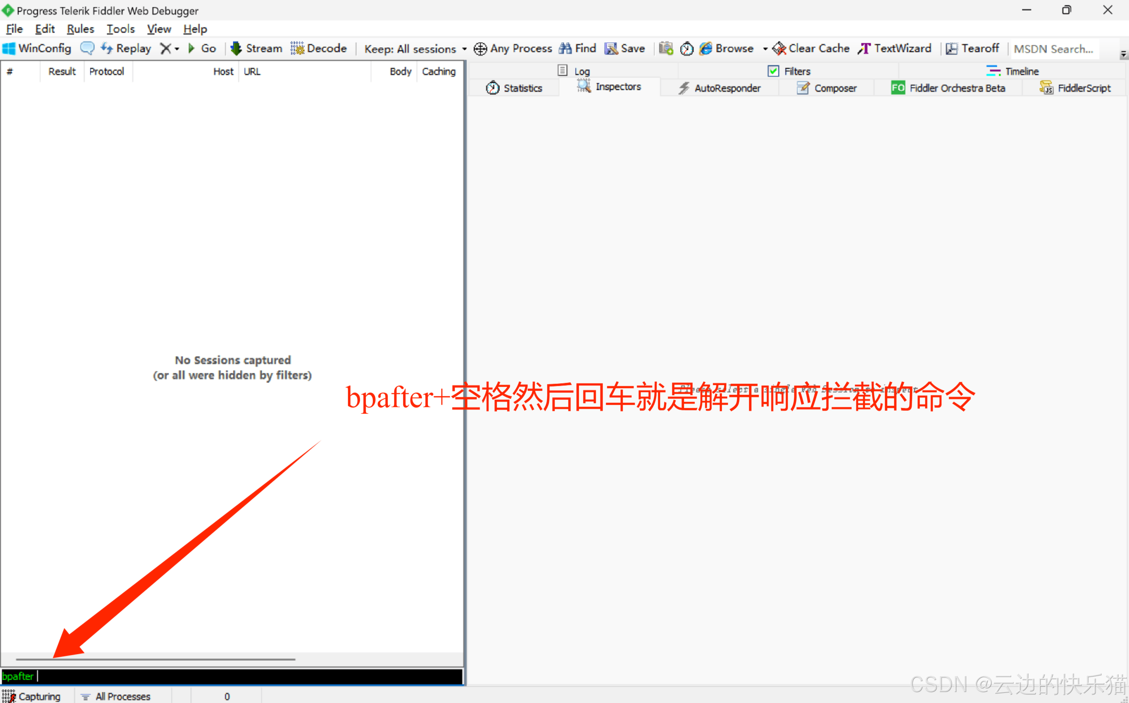Toggle the Capturing status indicator
Image resolution: width=1129 pixels, height=703 pixels.
pos(32,696)
